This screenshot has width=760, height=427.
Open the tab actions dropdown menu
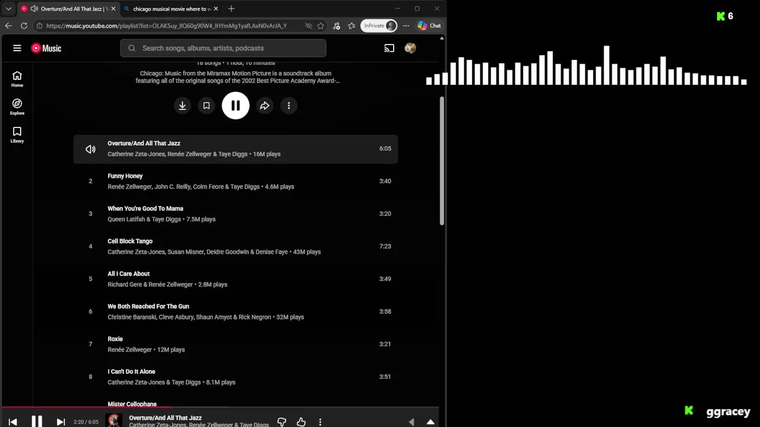click(x=8, y=9)
